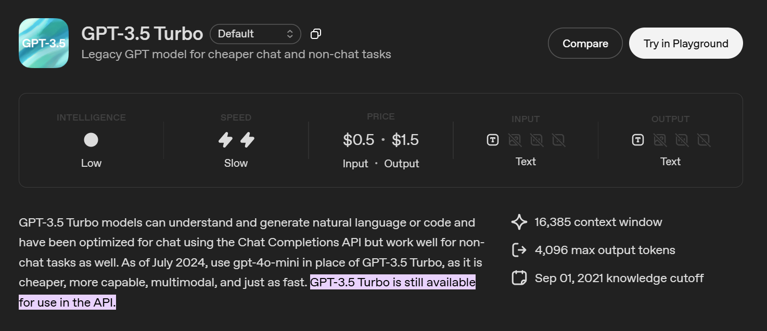This screenshot has width=767, height=331.
Task: Click the Compare button
Action: coord(585,43)
